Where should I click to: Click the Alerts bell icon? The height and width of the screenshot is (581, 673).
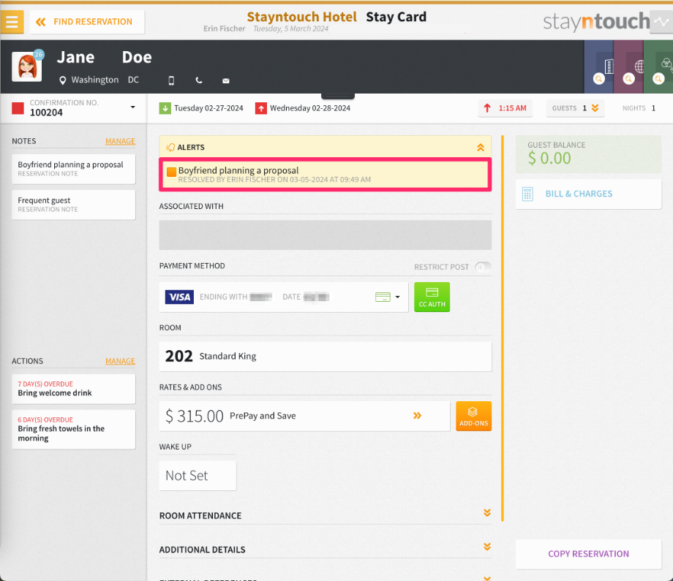pyautogui.click(x=170, y=147)
